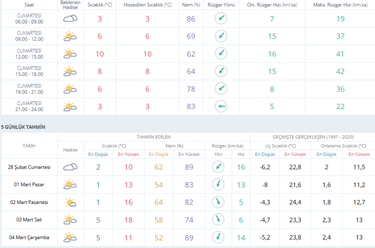
Task: Click the cloud icon for 28 Şubat Cumartesi
Action: pyautogui.click(x=70, y=167)
